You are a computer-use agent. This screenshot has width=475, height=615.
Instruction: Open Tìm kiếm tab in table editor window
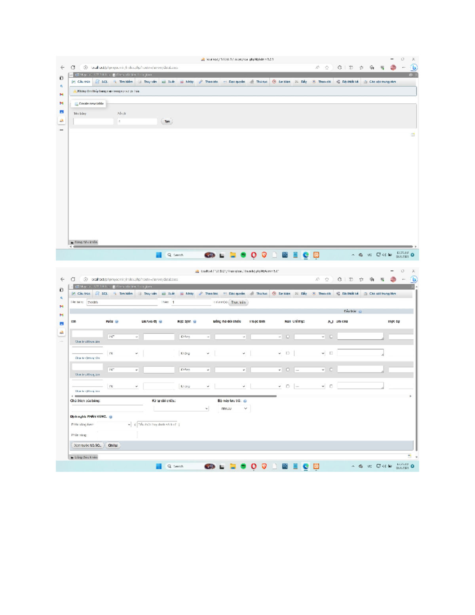pos(123,294)
